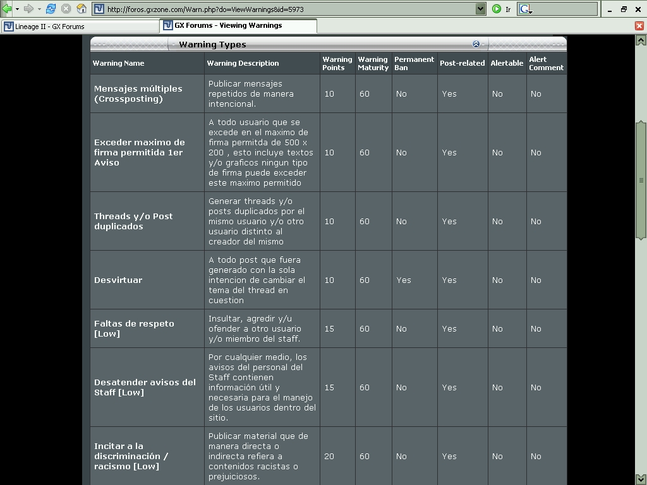Click the Warning Maturity column header
Screen dimensions: 647x485
373,64
